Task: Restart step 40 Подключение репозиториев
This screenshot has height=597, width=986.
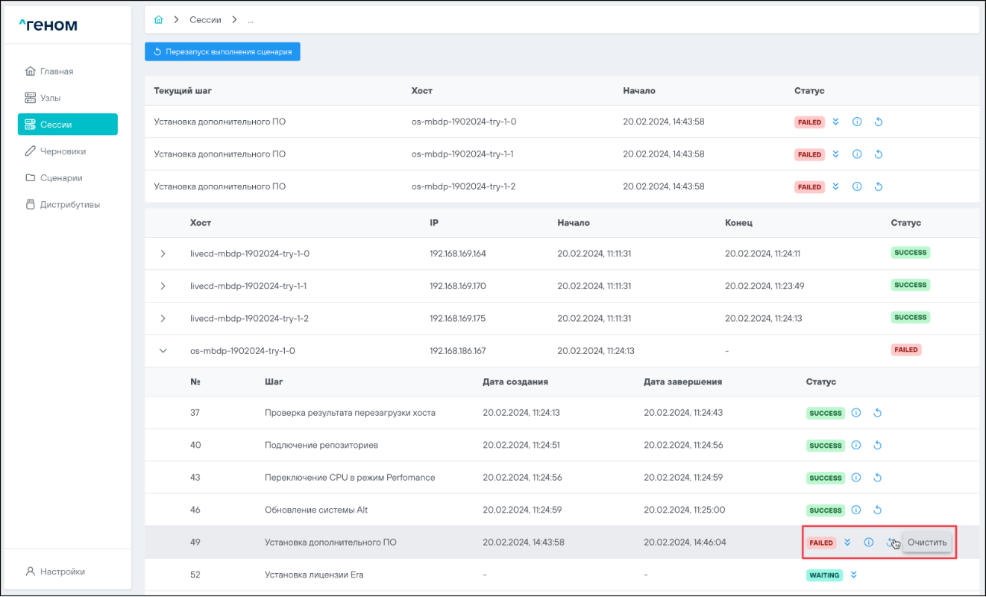Action: (x=878, y=446)
